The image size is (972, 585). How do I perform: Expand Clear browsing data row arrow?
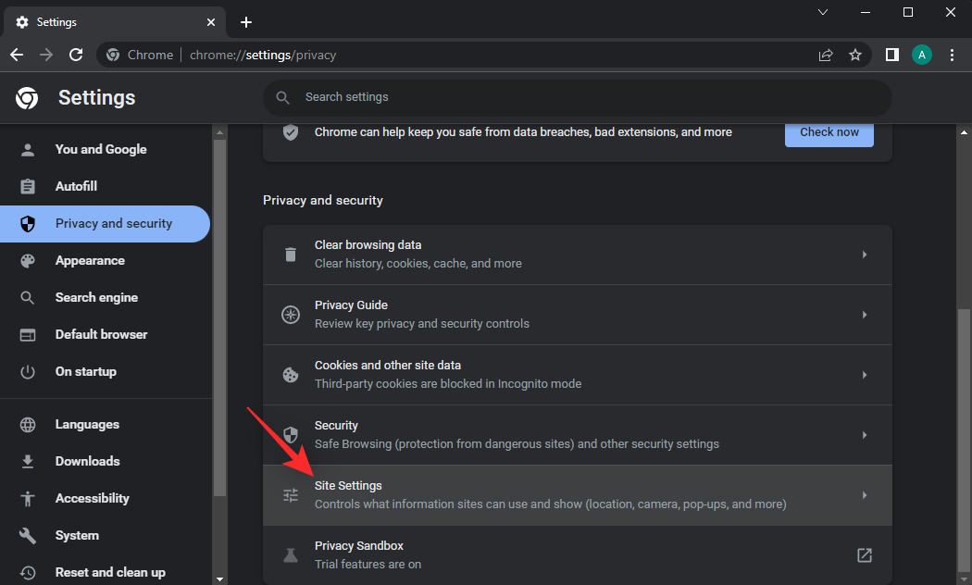coord(864,255)
